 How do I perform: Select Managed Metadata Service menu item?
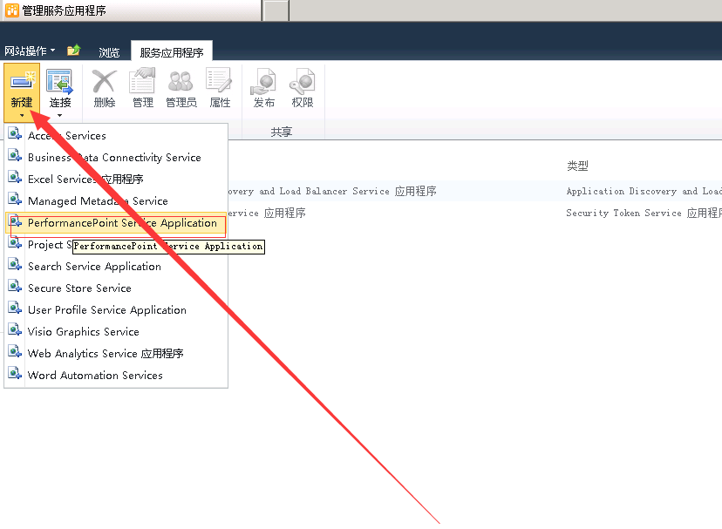coord(116,200)
